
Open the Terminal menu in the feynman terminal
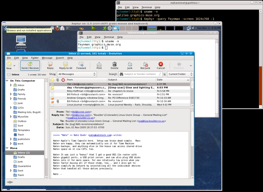(x=109, y=37)
